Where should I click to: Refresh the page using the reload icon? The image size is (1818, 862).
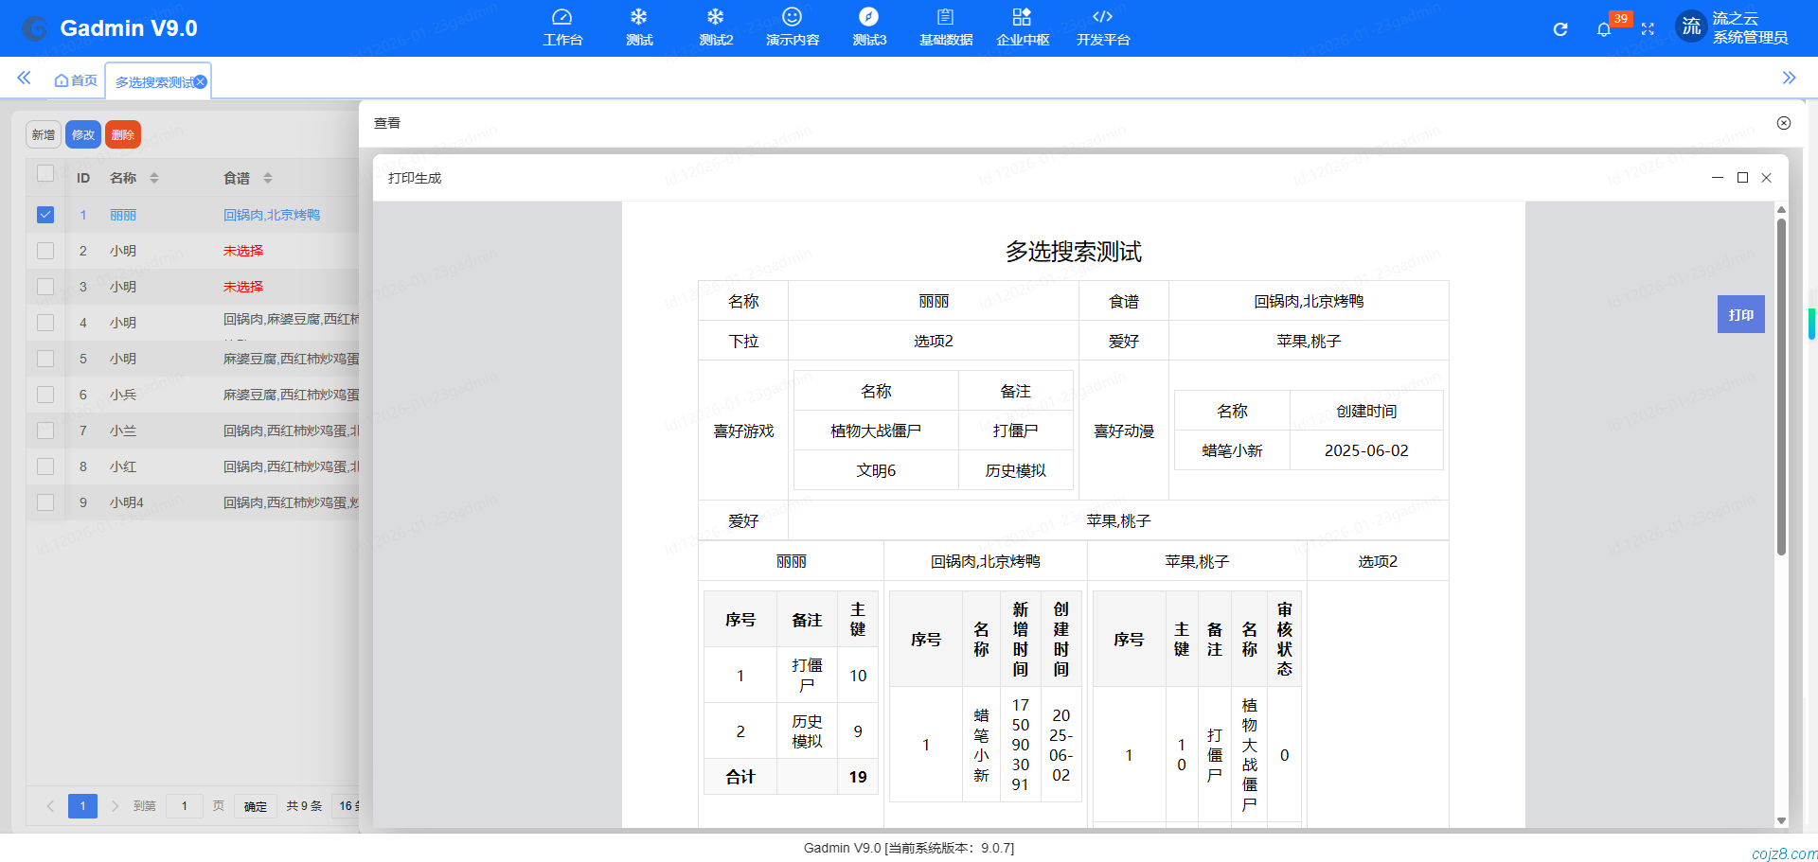(1560, 29)
